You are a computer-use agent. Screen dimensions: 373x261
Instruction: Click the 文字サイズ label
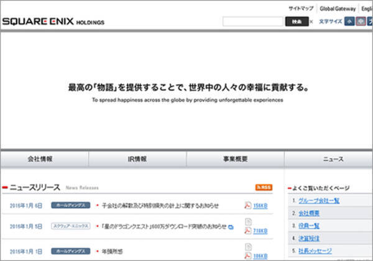click(x=331, y=21)
